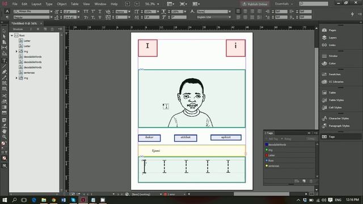Click the new tag icon in Tags panel

304,181
